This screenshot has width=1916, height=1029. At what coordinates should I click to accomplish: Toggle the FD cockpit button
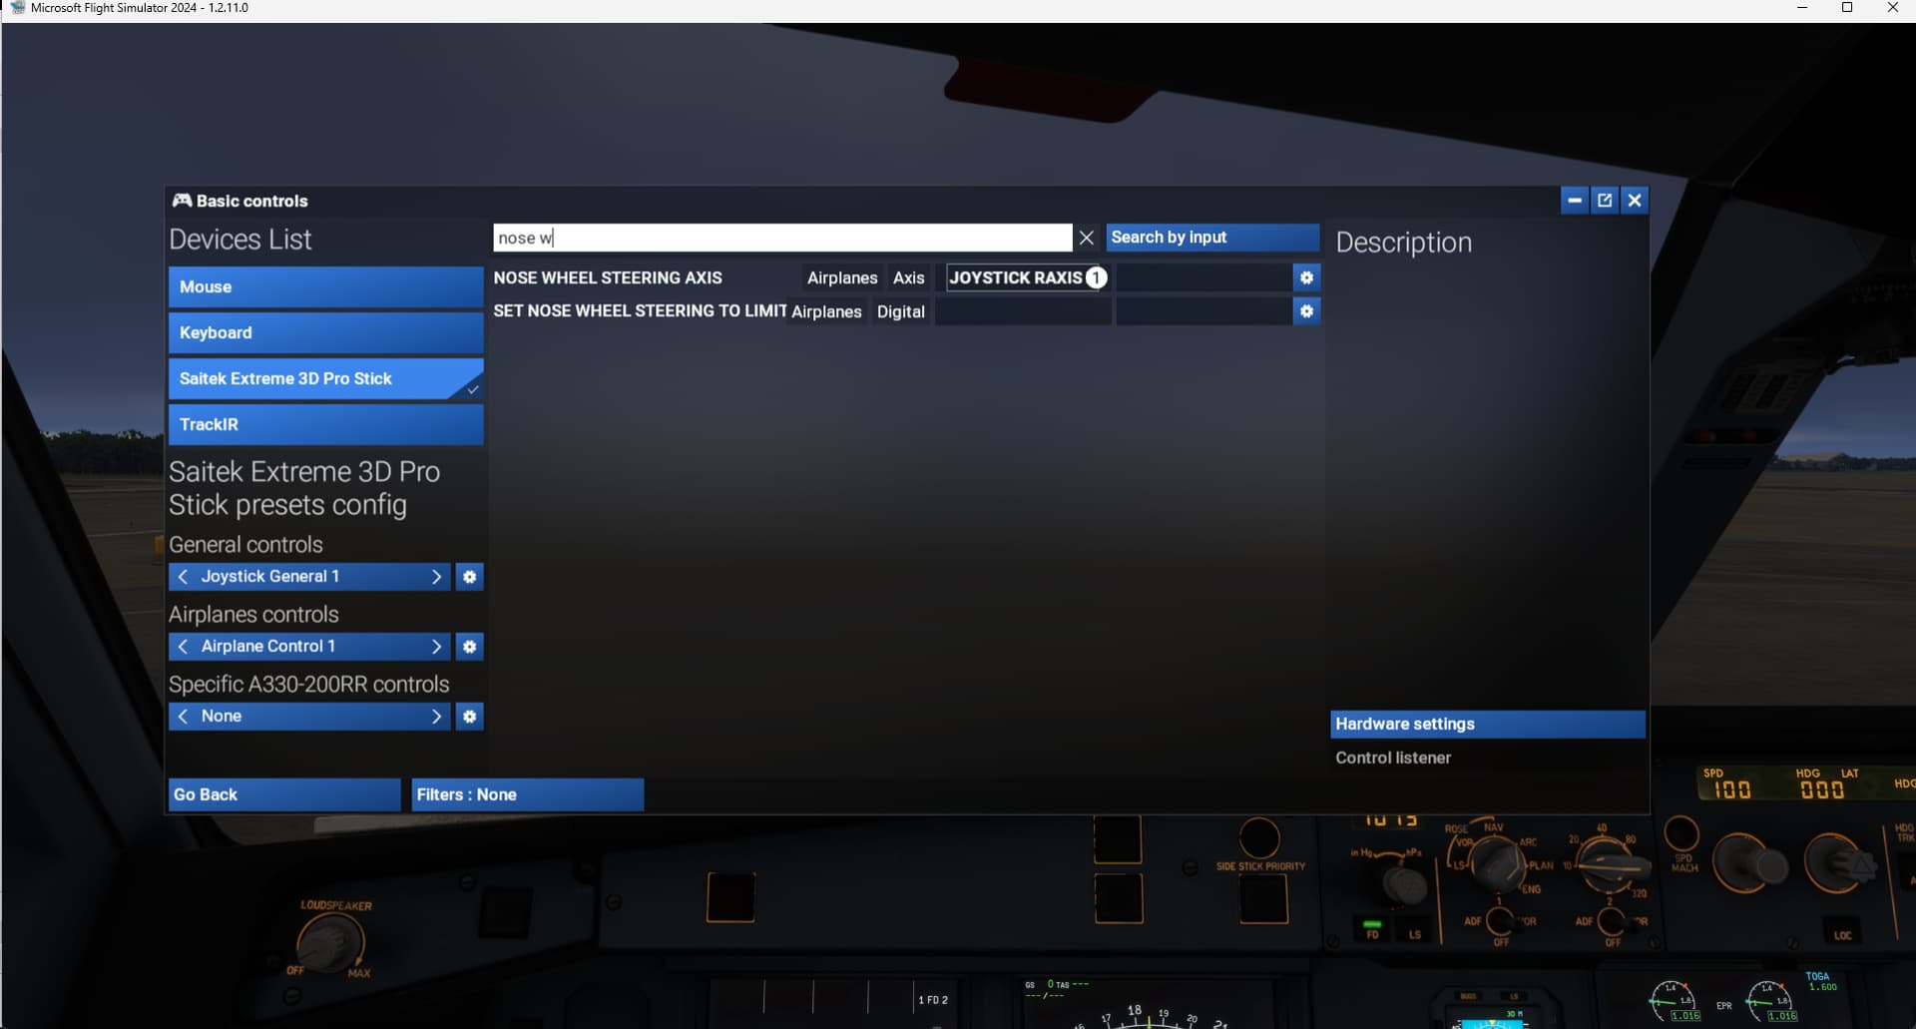point(1372,930)
